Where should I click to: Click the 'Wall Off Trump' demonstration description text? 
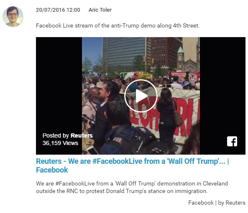coord(132,187)
